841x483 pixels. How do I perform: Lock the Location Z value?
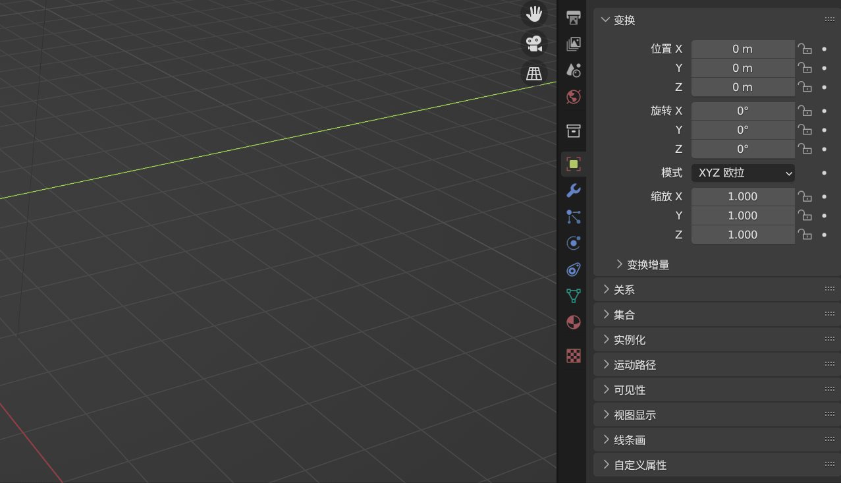tap(805, 87)
